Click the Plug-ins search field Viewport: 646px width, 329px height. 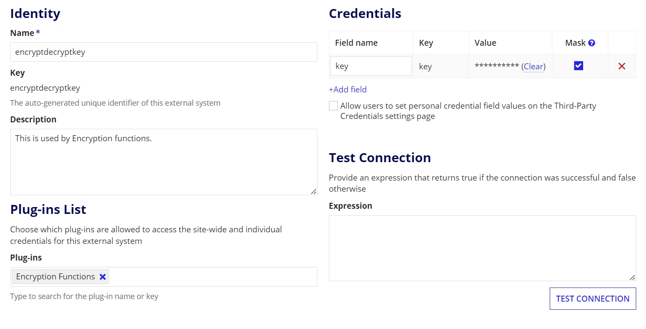tap(213, 277)
